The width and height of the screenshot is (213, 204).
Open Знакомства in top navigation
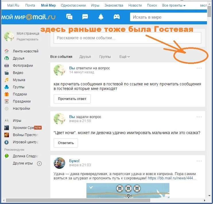pos(114,5)
